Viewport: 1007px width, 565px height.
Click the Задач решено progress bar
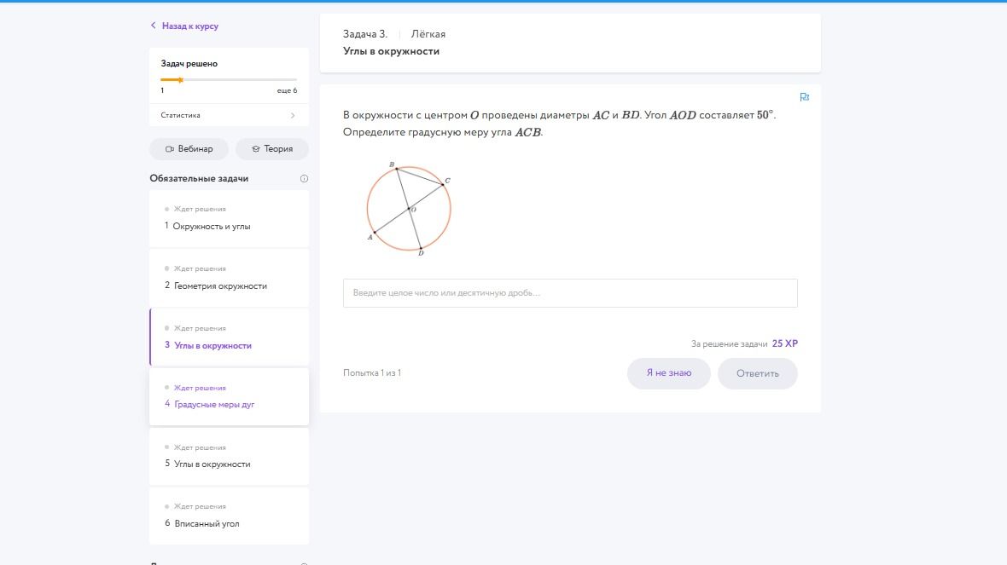coord(229,80)
